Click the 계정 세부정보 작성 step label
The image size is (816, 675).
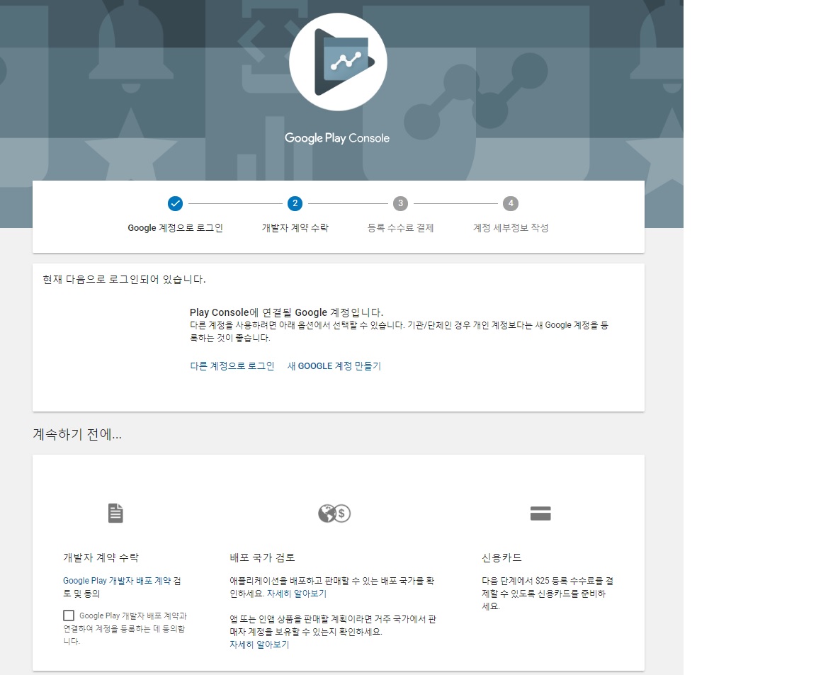[511, 228]
